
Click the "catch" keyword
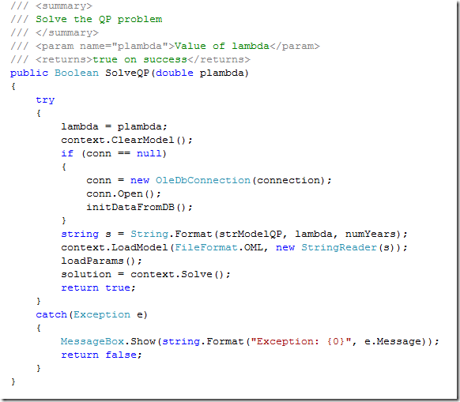(51, 314)
